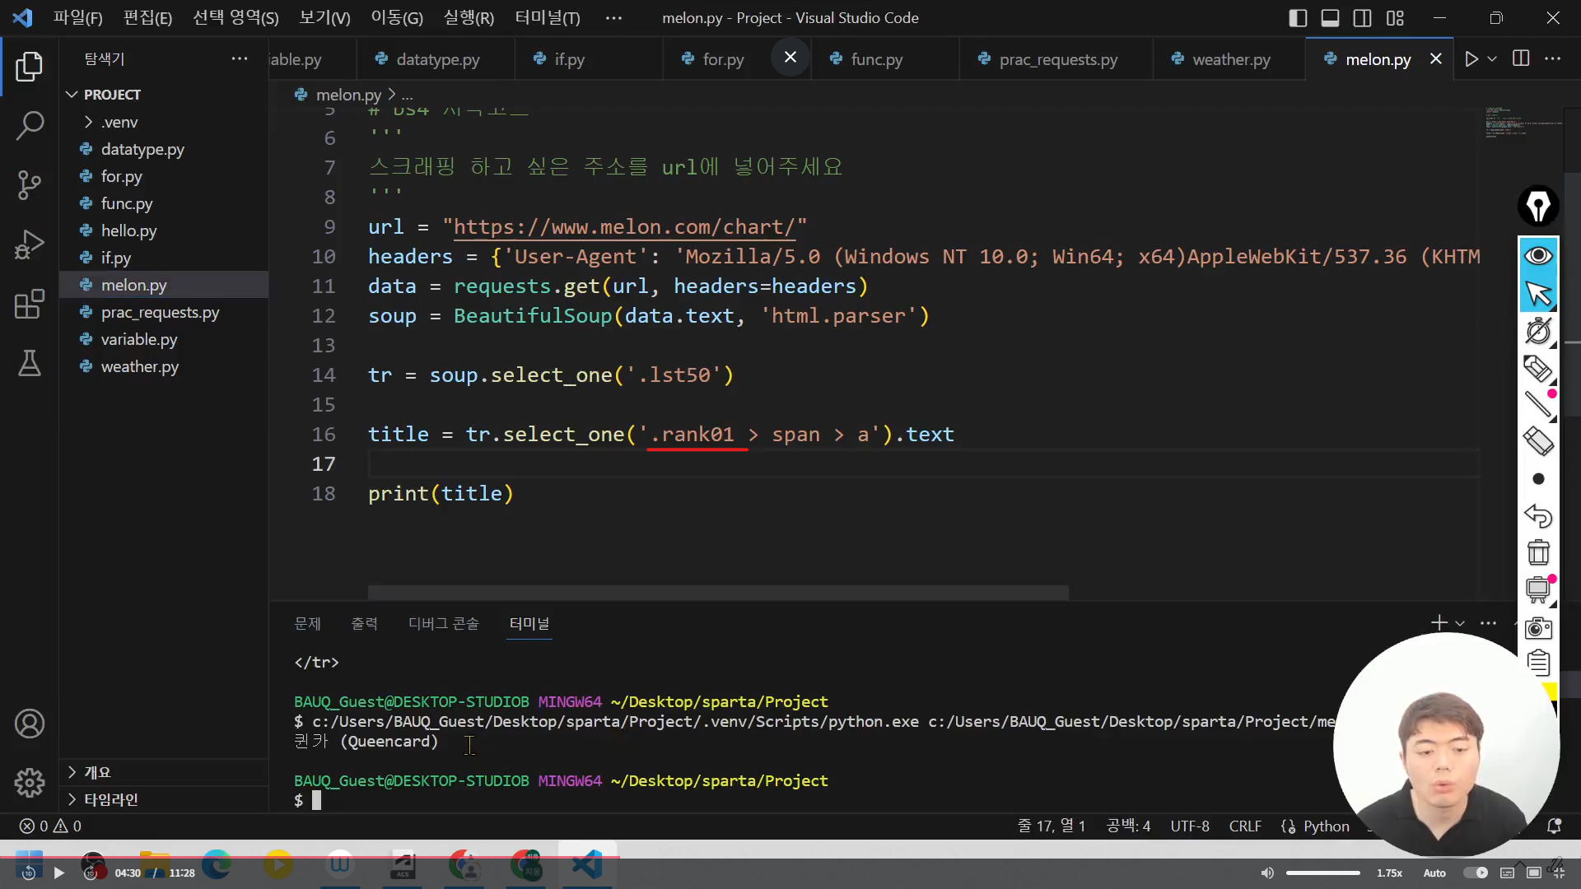1581x889 pixels.
Task: Toggle video captions
Action: click(x=1507, y=873)
